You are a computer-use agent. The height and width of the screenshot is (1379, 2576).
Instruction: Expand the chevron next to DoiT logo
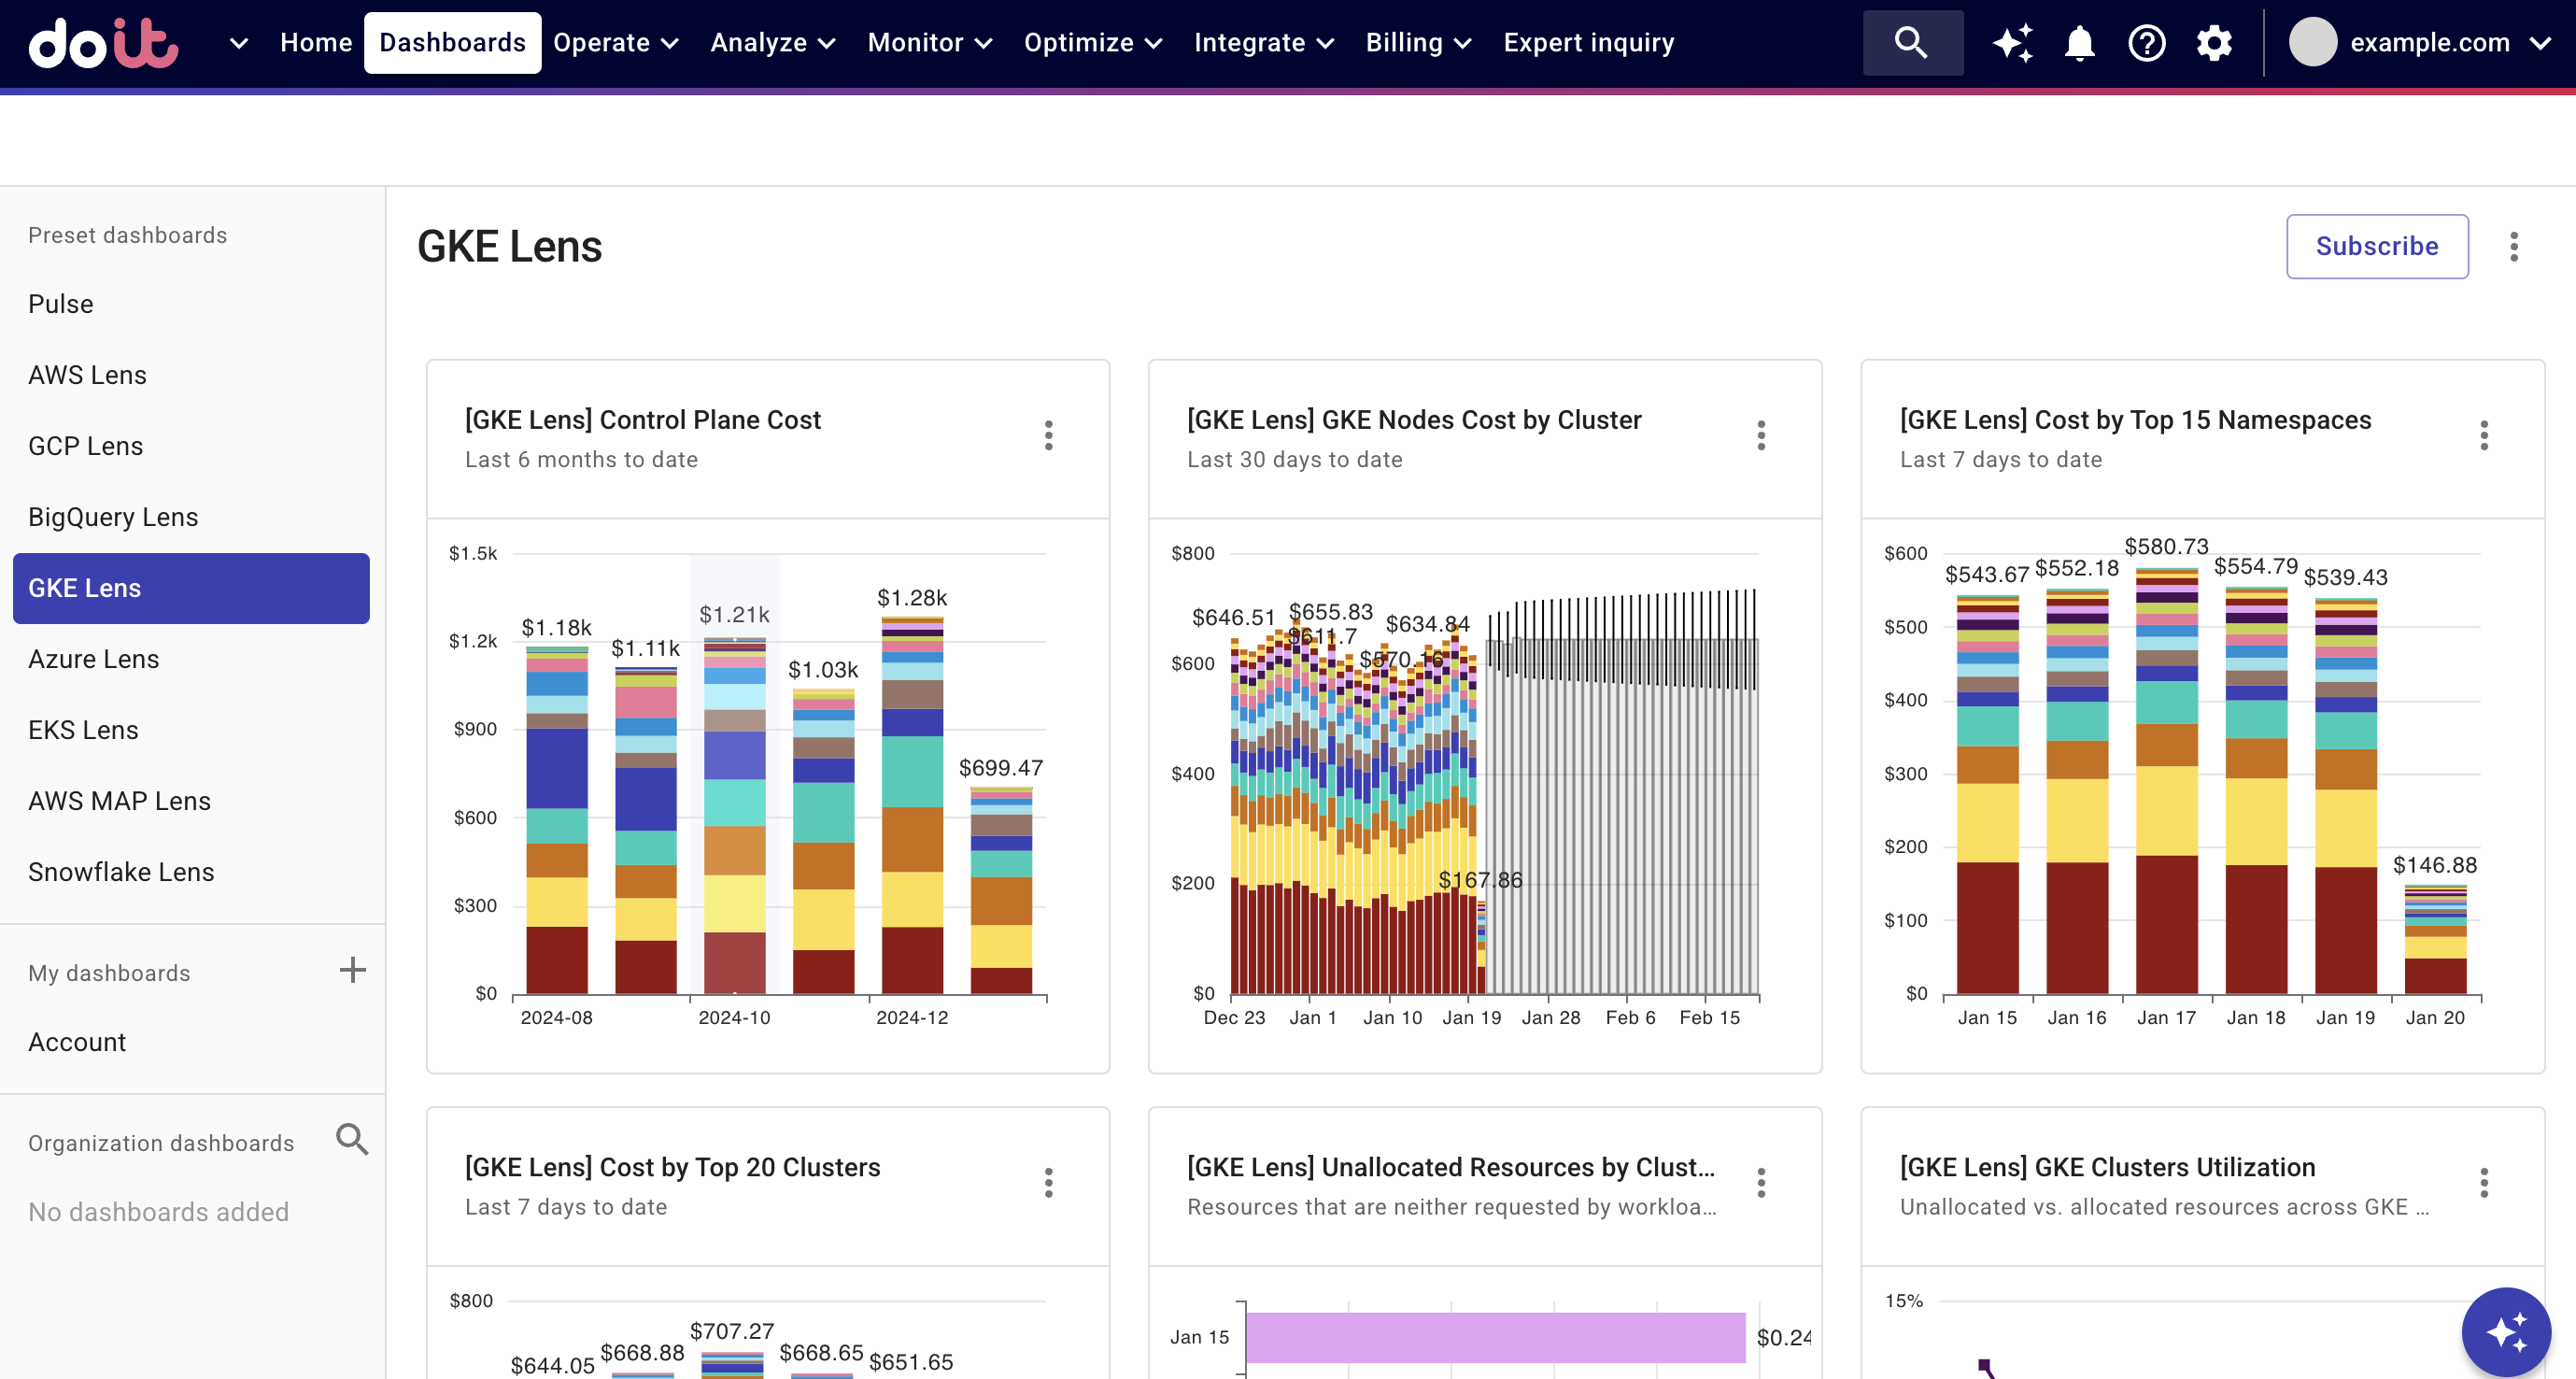coord(238,43)
